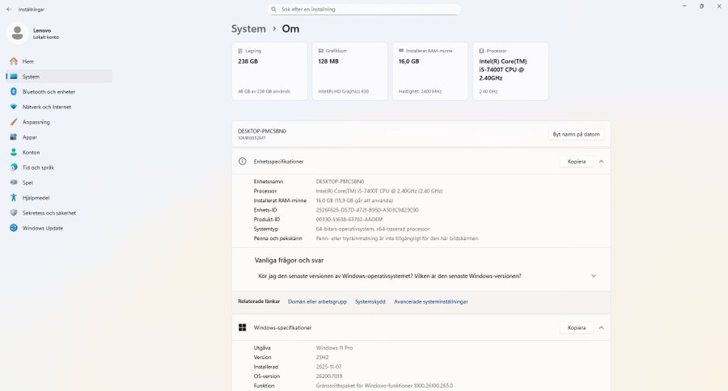Viewport: 728px width, 391px height.
Task: Open Avancerade systeminställningar link
Action: (x=430, y=301)
